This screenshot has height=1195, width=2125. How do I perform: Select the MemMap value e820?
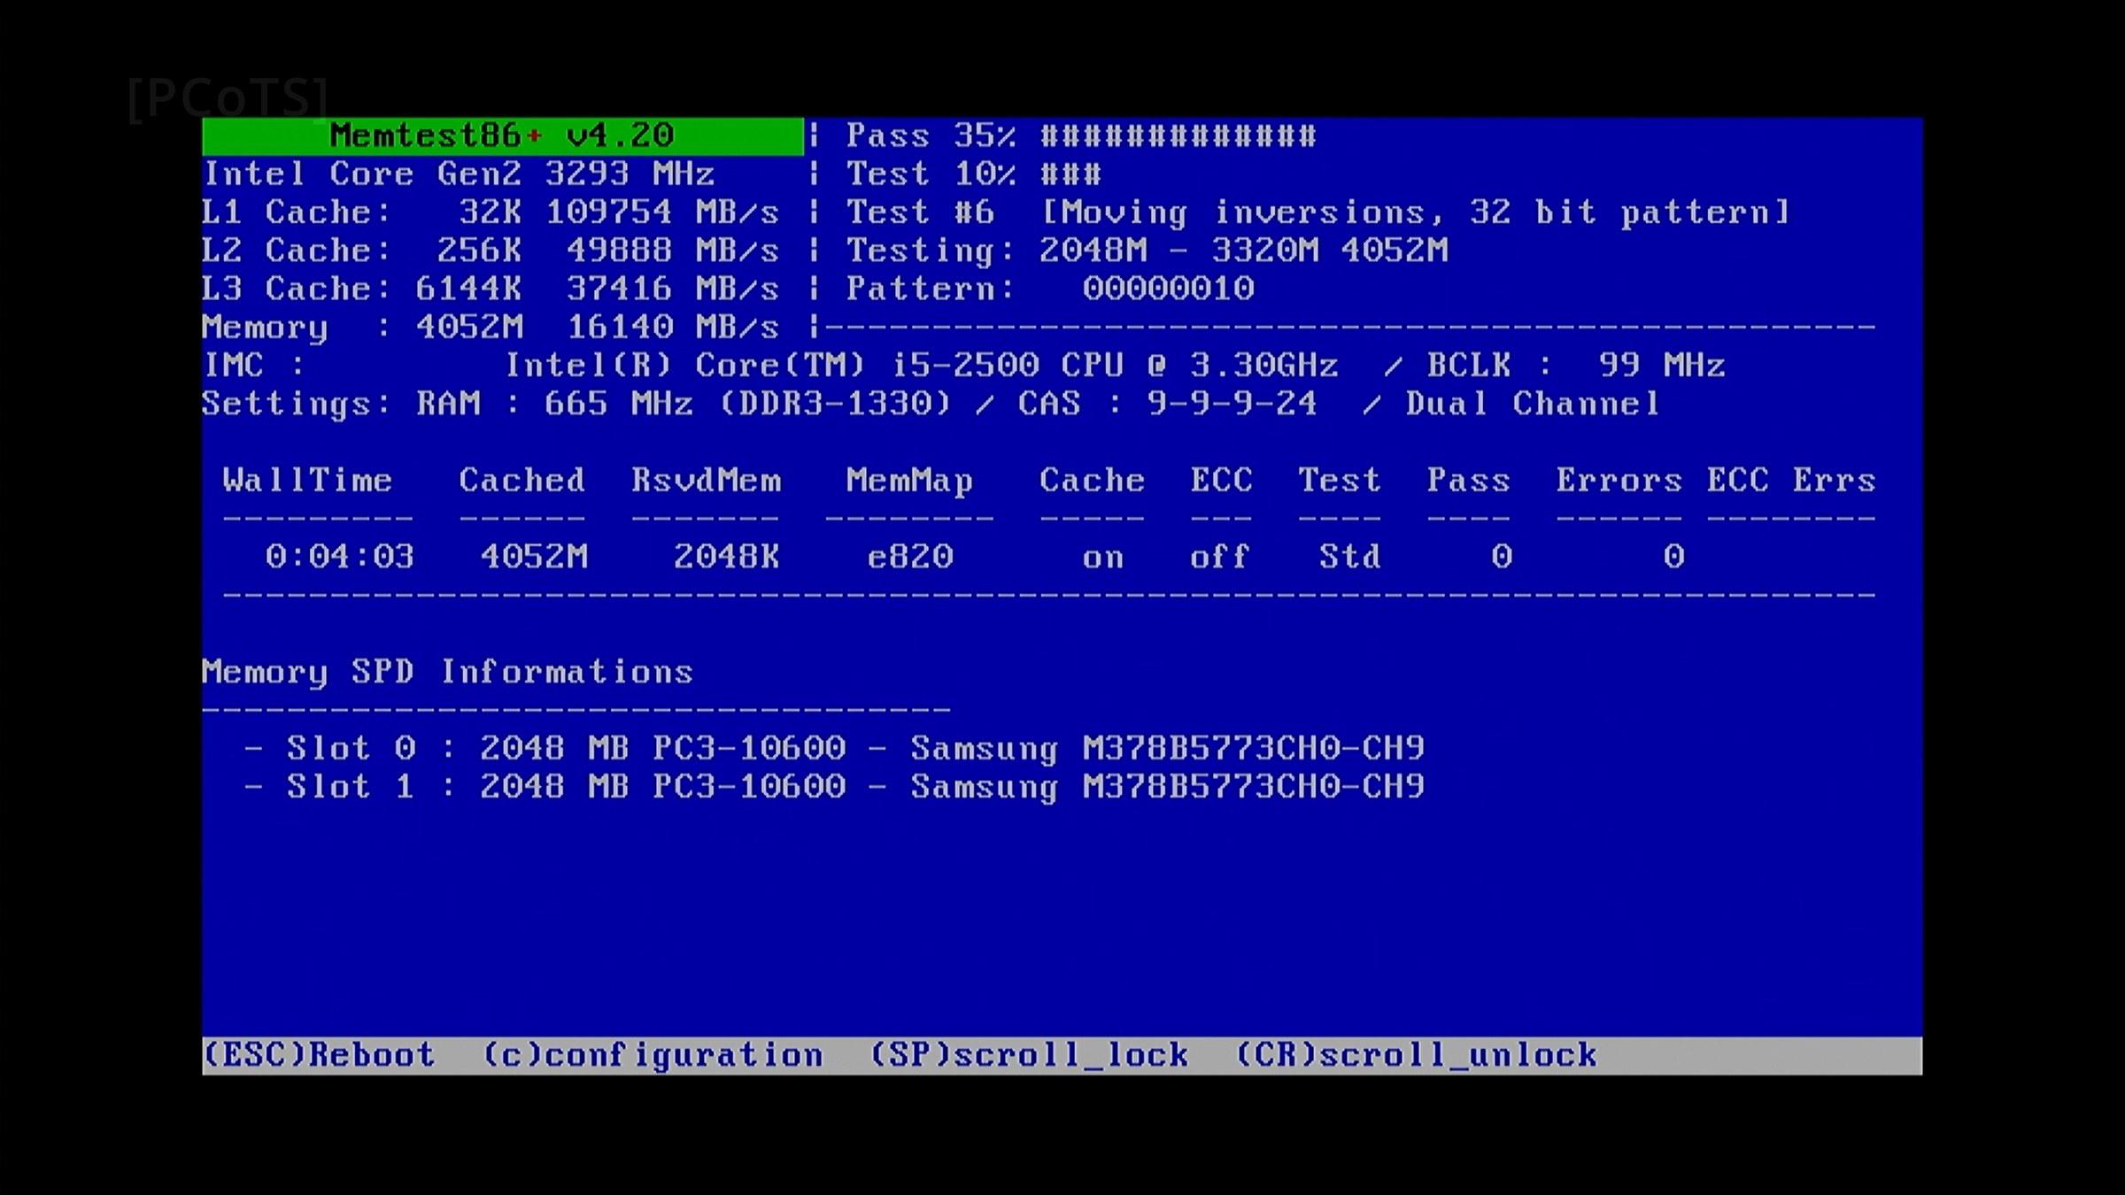[910, 557]
